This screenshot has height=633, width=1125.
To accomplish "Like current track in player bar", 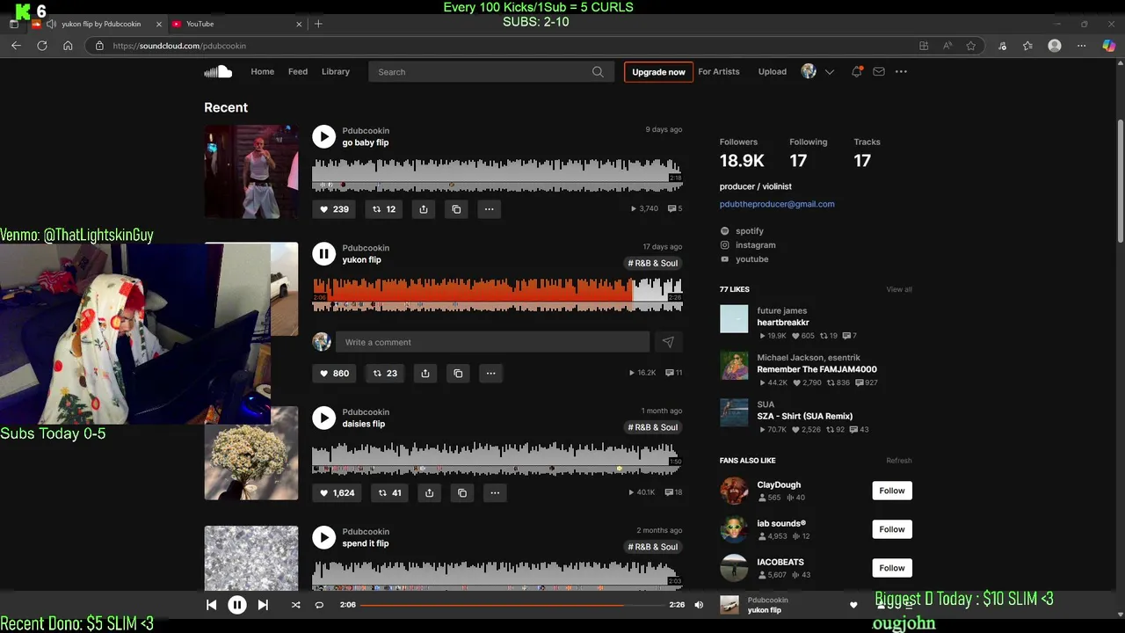I will 853,605.
